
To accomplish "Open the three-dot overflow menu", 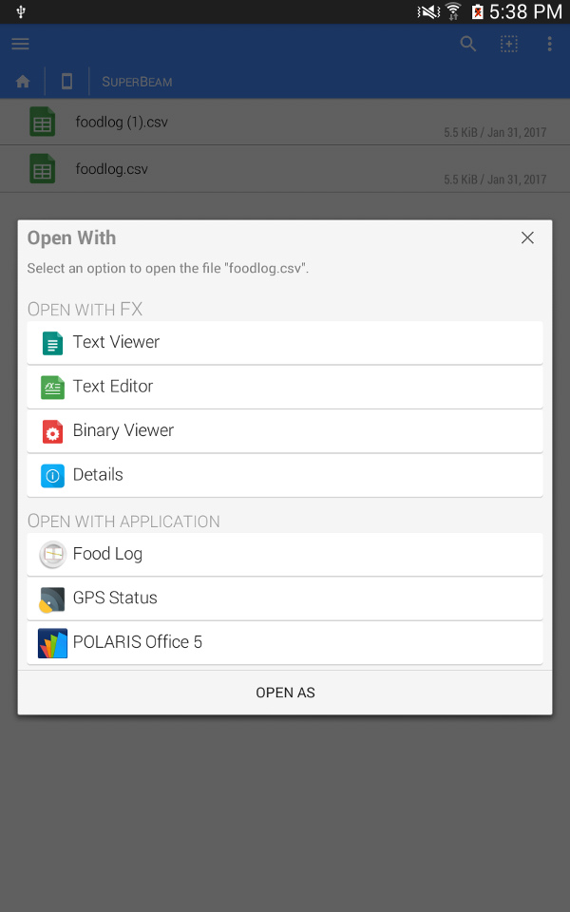I will click(550, 44).
